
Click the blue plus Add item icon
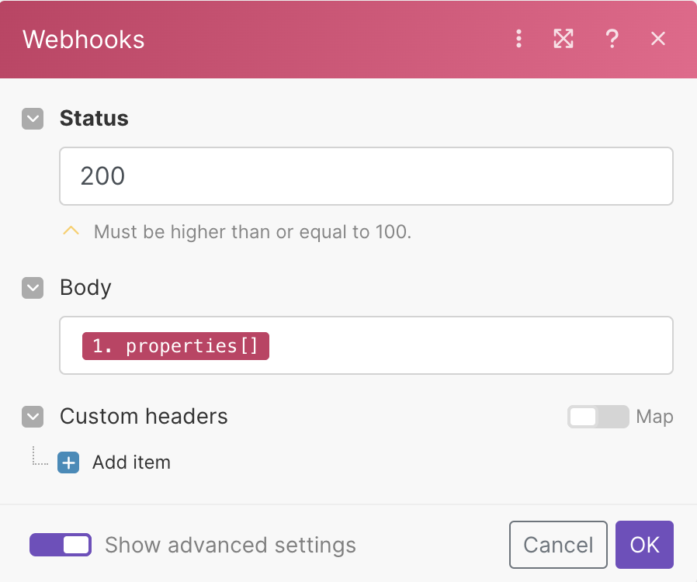click(68, 463)
